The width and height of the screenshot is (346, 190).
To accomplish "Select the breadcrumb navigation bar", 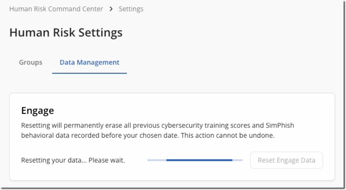I will [76, 9].
